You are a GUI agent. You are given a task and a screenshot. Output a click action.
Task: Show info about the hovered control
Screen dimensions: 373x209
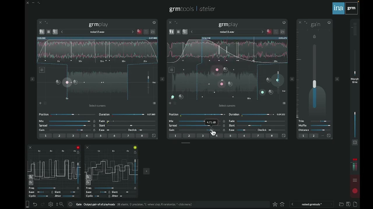pos(71,204)
